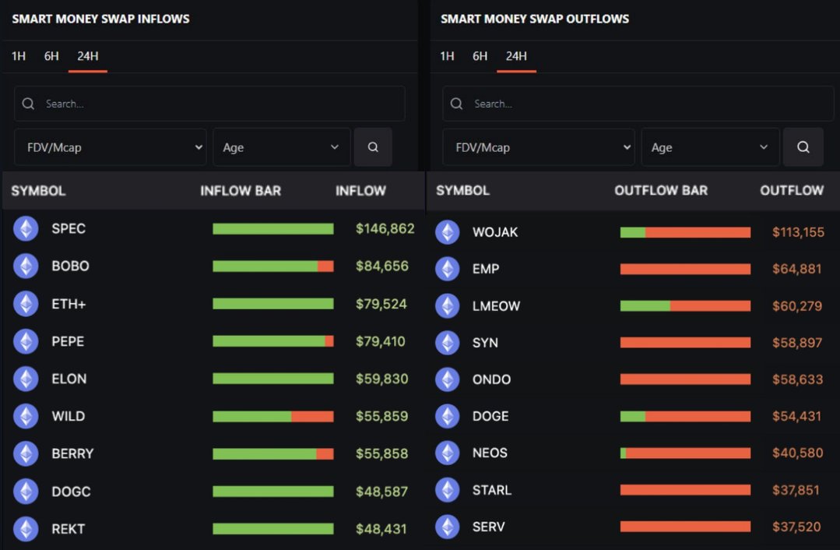
Task: Click the Ethereum icon next to NEOS
Action: (448, 453)
